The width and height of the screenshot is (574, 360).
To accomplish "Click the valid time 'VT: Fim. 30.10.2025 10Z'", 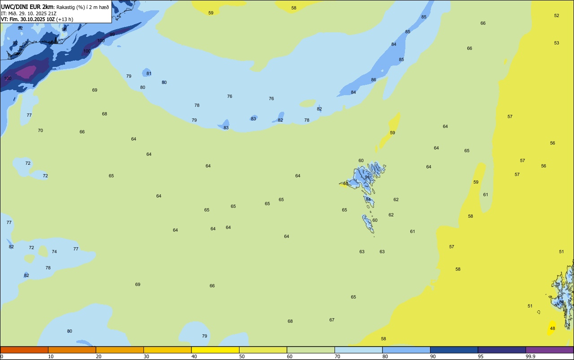I will [28, 19].
